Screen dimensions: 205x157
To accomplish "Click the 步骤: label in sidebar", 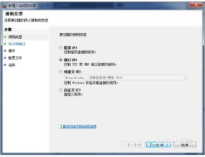I will pos(9,30).
